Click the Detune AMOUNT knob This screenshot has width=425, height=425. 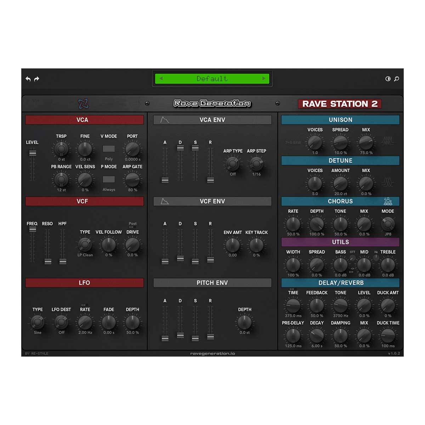coord(340,183)
